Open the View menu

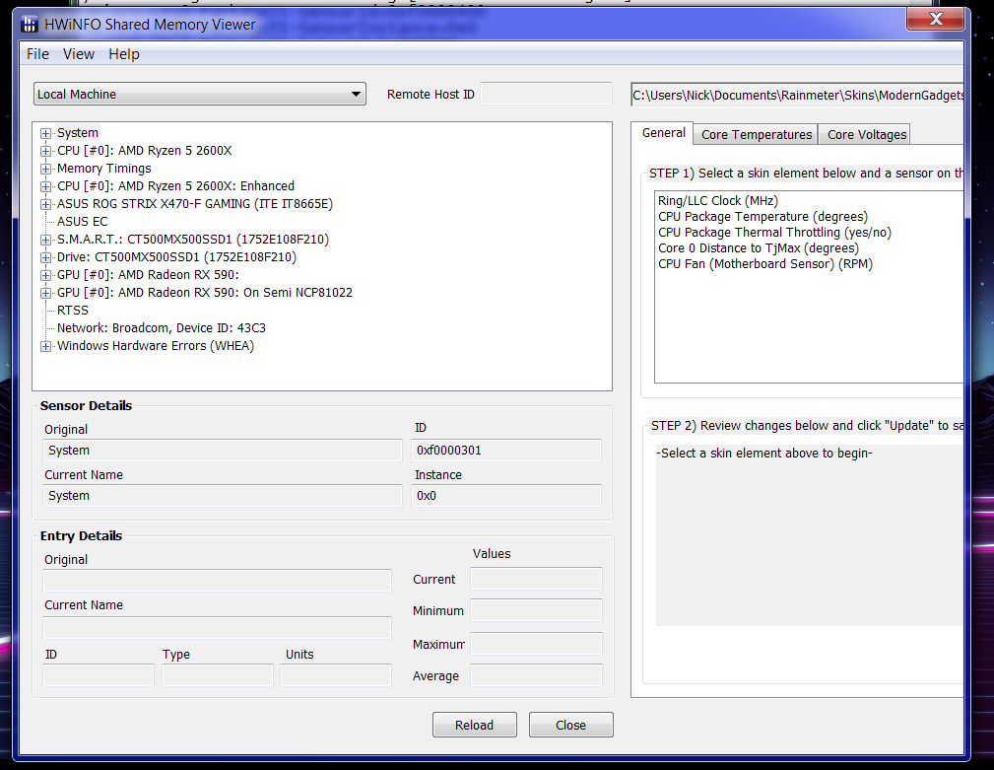79,54
